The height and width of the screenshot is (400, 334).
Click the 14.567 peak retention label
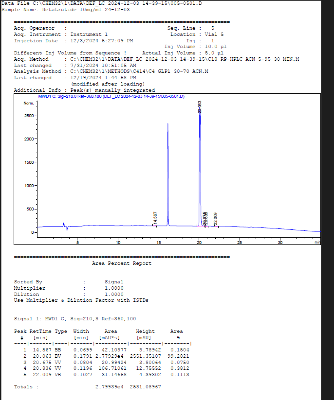click(x=155, y=218)
